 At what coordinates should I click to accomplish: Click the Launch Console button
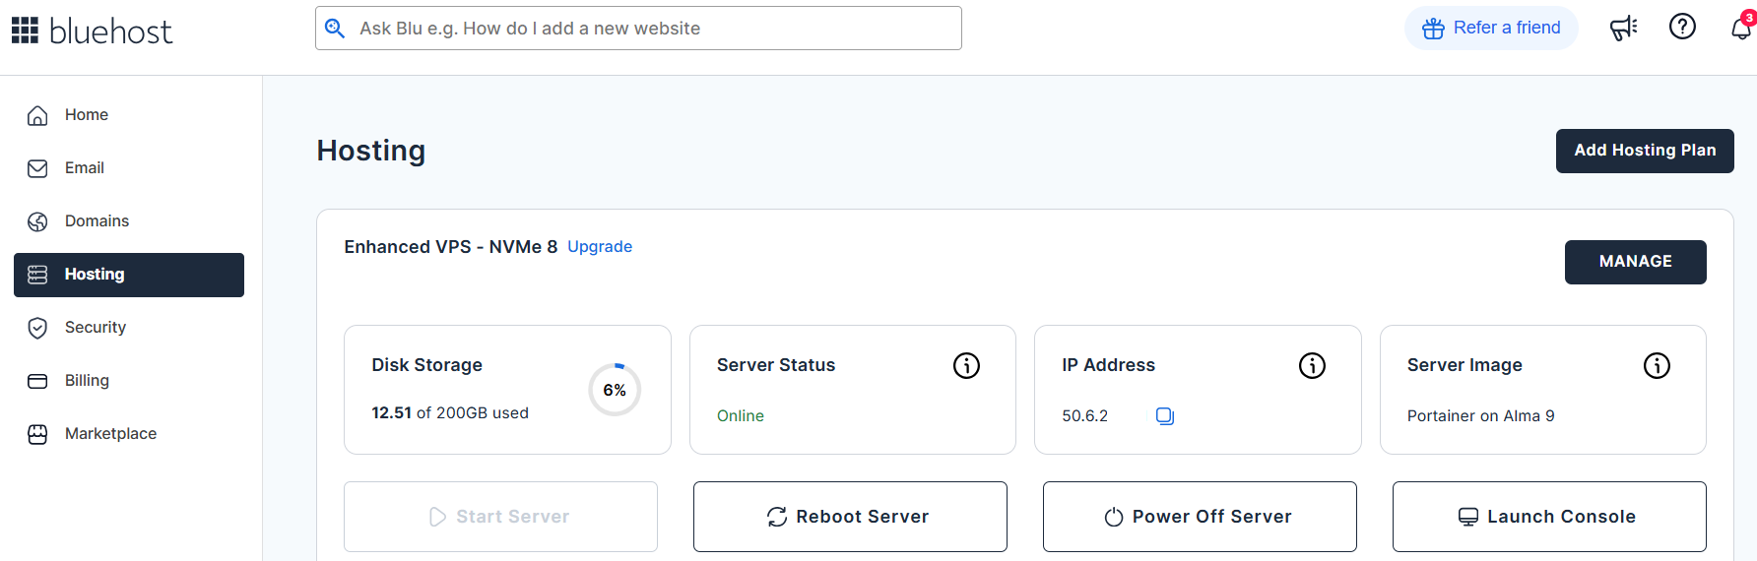point(1549,517)
